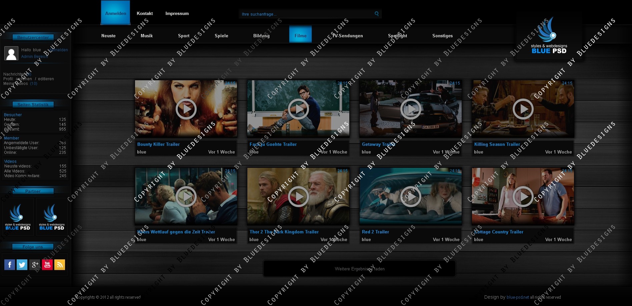Switch to the Spotlight category
632x306 pixels.
[397, 36]
